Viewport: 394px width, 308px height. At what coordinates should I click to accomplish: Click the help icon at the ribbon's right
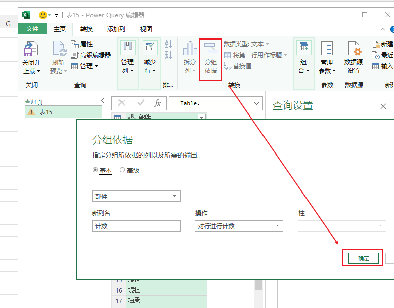point(392,29)
